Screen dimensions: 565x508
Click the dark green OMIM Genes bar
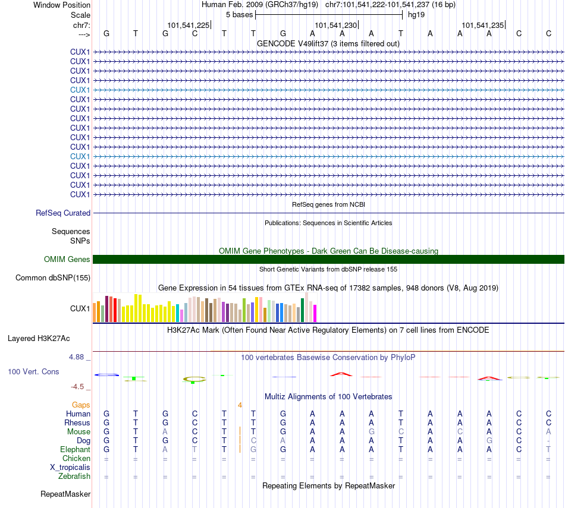click(328, 259)
